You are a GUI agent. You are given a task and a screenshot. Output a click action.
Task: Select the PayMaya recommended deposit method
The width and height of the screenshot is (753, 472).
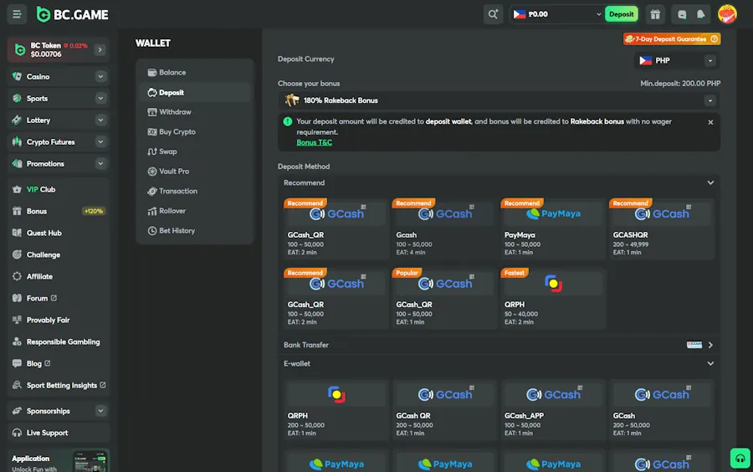pyautogui.click(x=553, y=228)
